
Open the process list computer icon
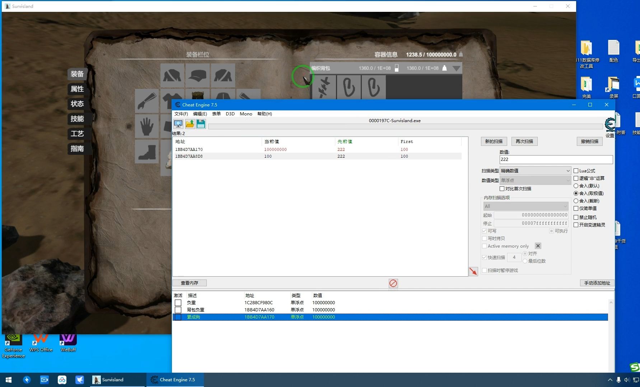click(x=178, y=124)
